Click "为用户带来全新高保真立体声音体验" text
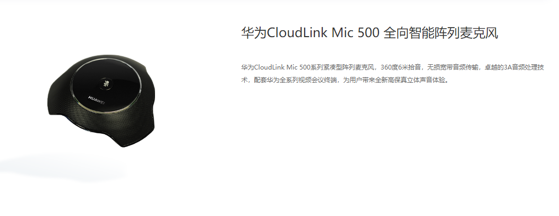 click(393, 80)
